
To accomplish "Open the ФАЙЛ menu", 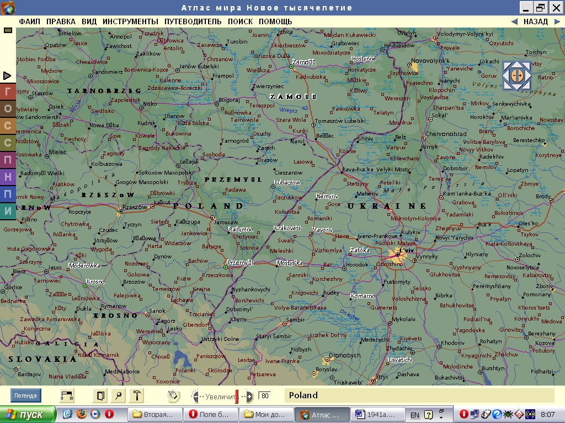I will [29, 21].
